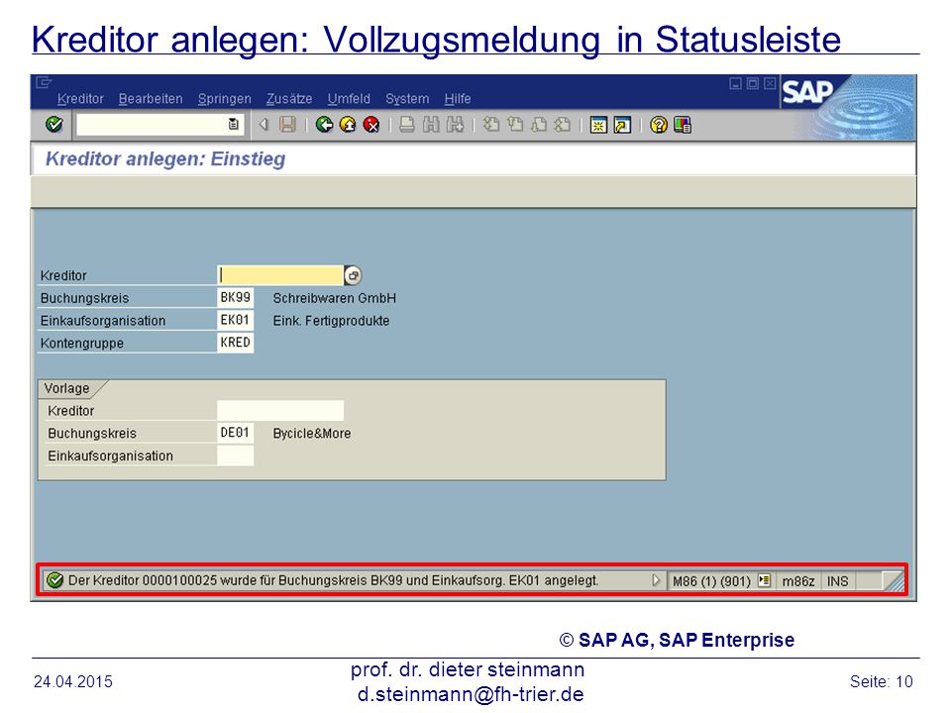Click the Vorlage group box tab label
The height and width of the screenshot is (713, 951).
coord(66,388)
